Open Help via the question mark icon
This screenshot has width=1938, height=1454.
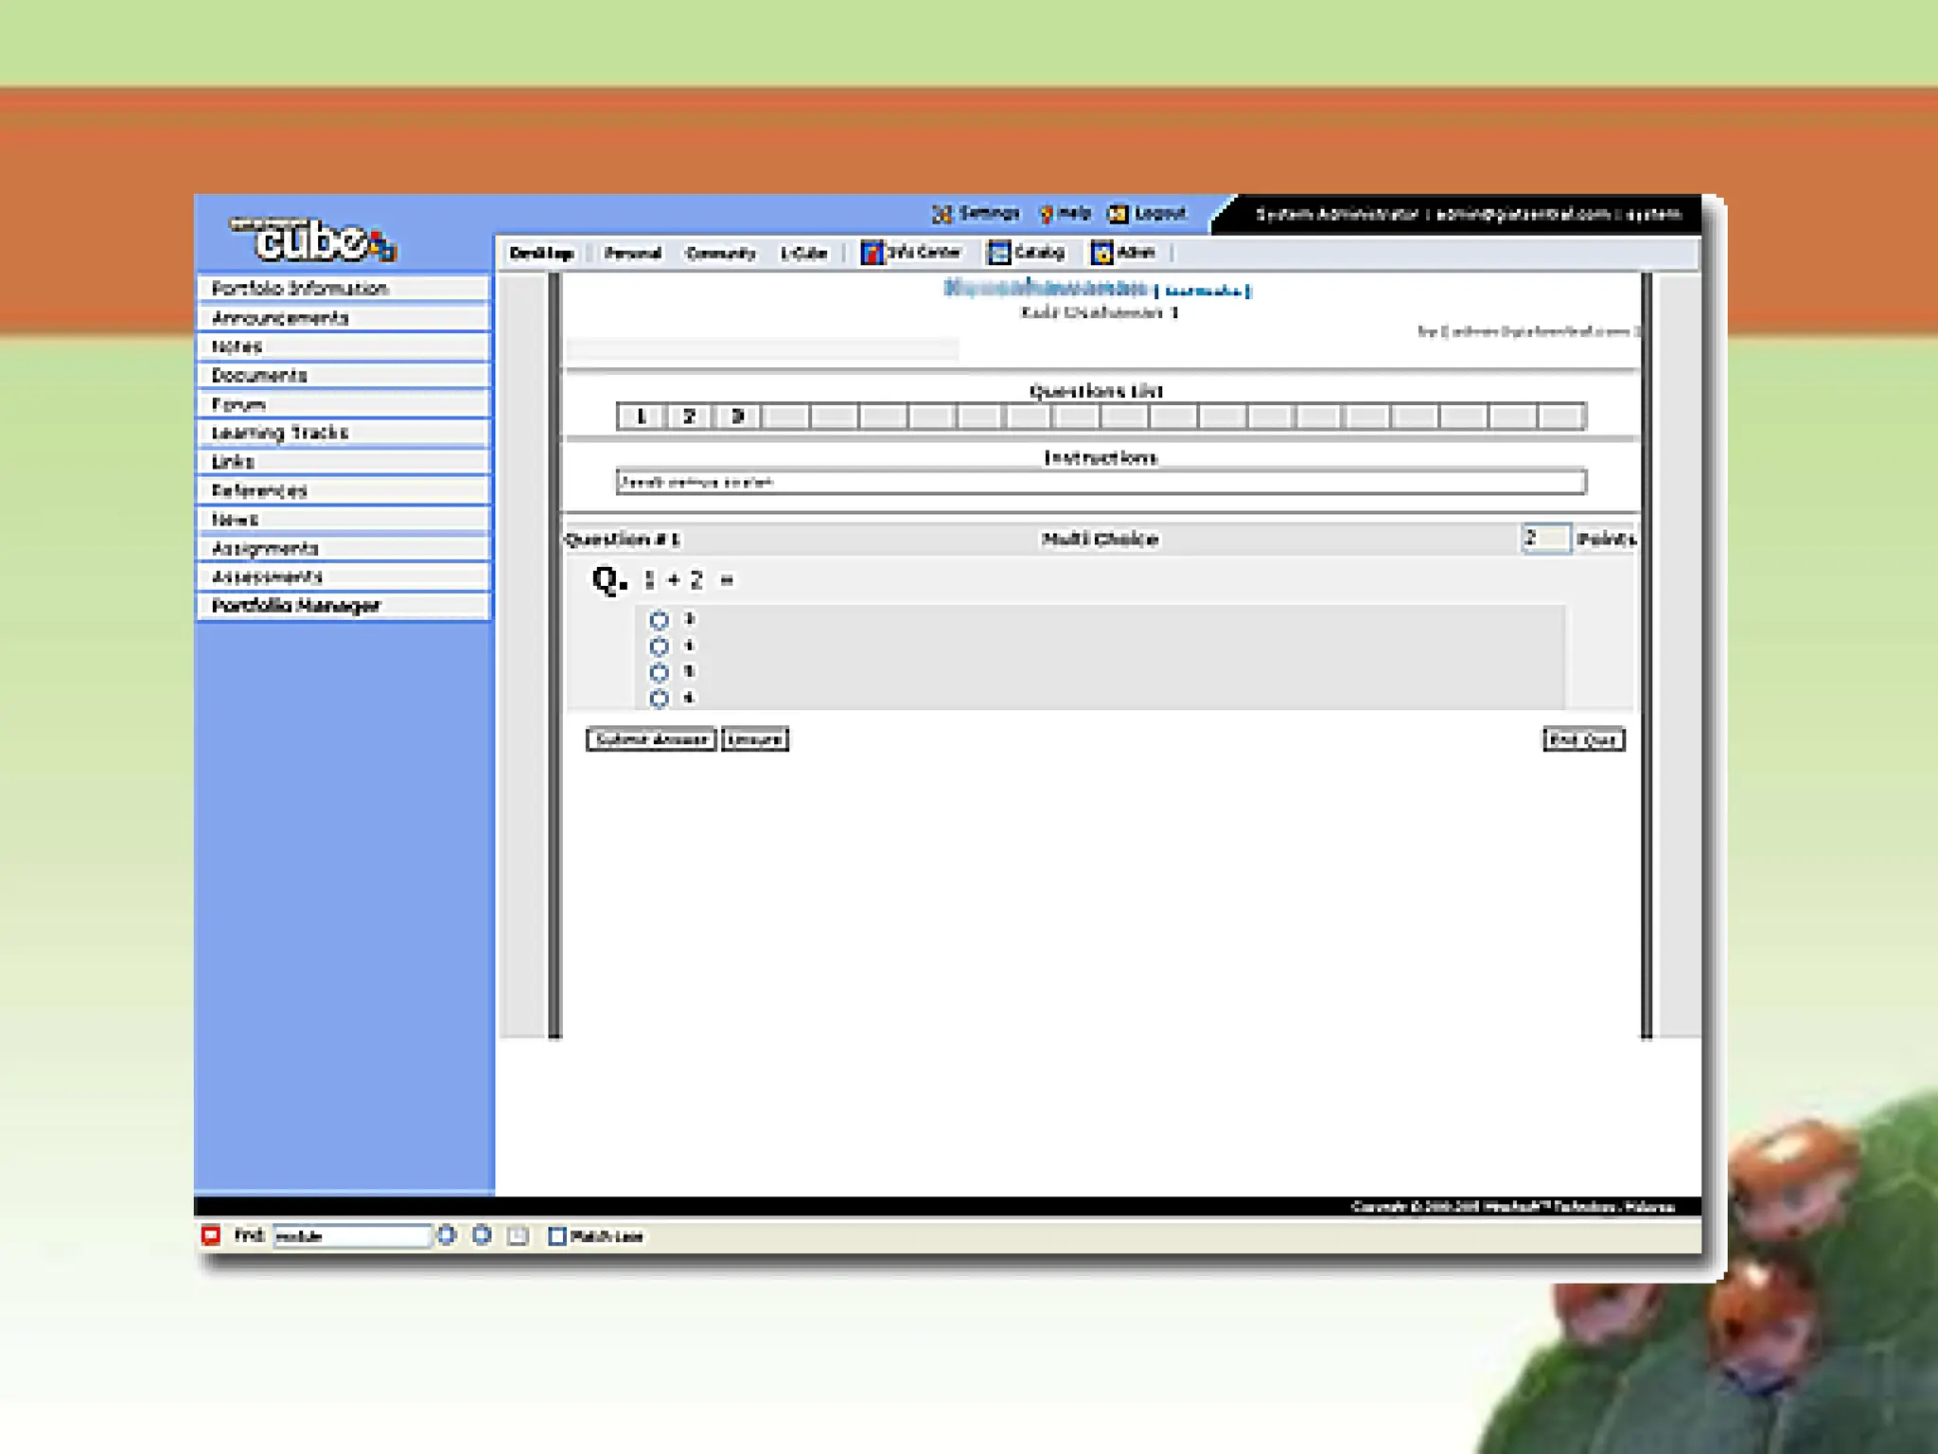[x=1047, y=215]
